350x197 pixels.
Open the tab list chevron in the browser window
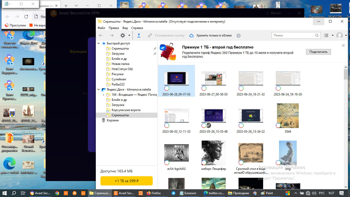pos(76,6)
